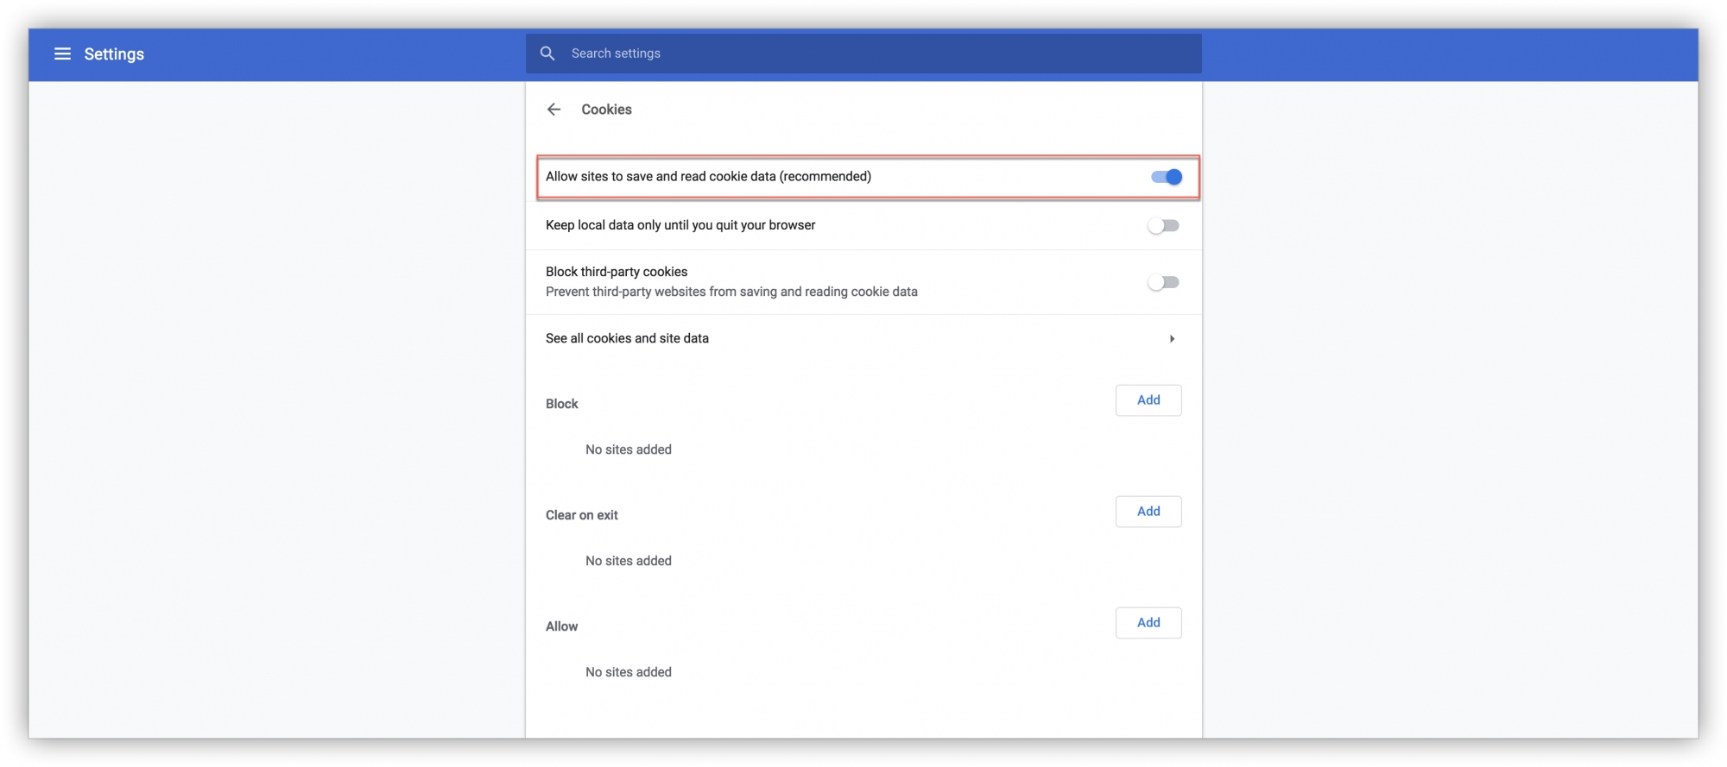The image size is (1727, 767).
Task: Click the Cookies page heading
Action: coord(606,110)
